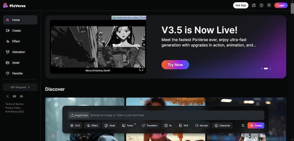The width and height of the screenshot is (294, 141).
Task: Open advanced settings sliders icon
Action: point(243,125)
